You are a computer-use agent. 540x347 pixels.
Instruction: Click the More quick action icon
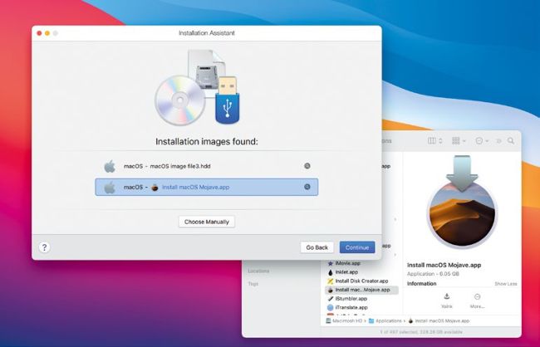[x=477, y=296]
